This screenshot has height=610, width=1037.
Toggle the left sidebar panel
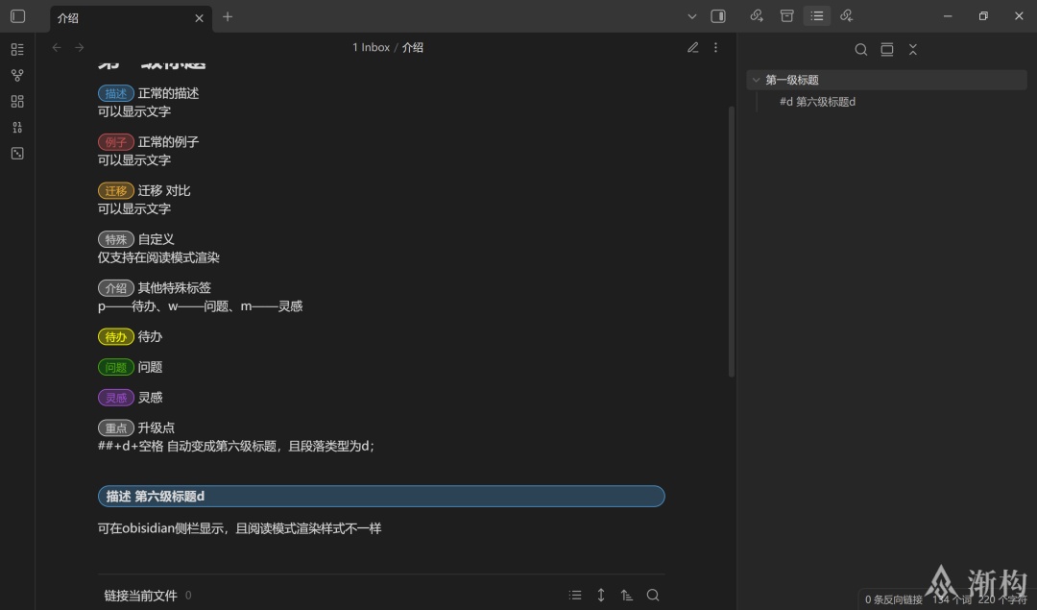tap(17, 16)
